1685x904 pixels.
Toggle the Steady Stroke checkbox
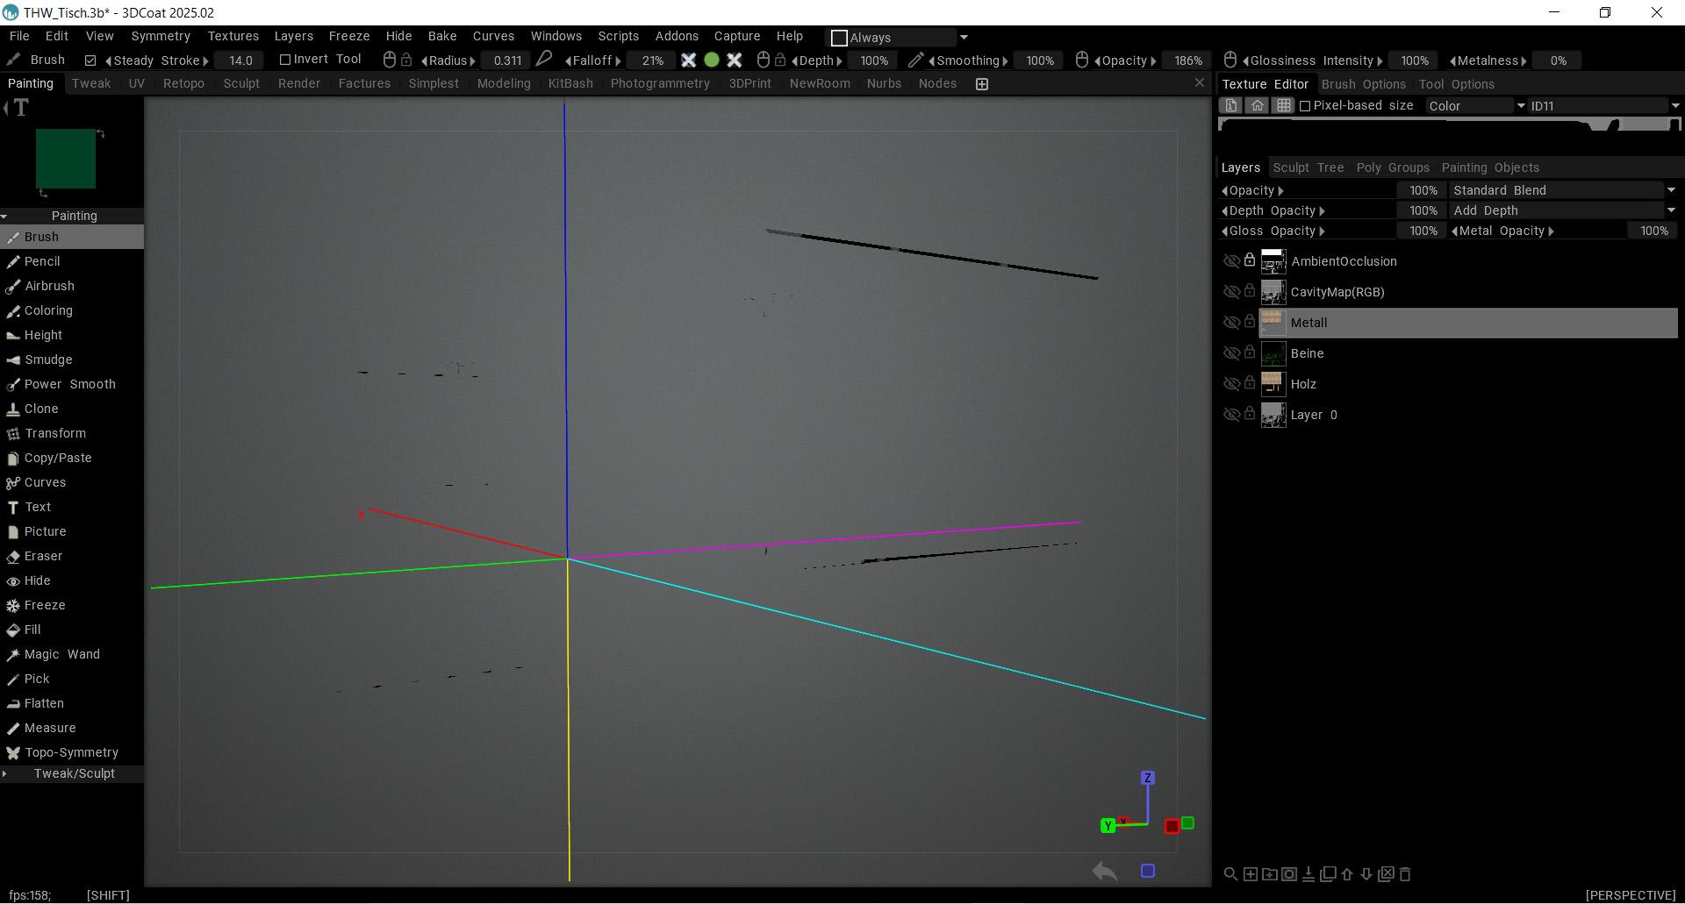90,61
